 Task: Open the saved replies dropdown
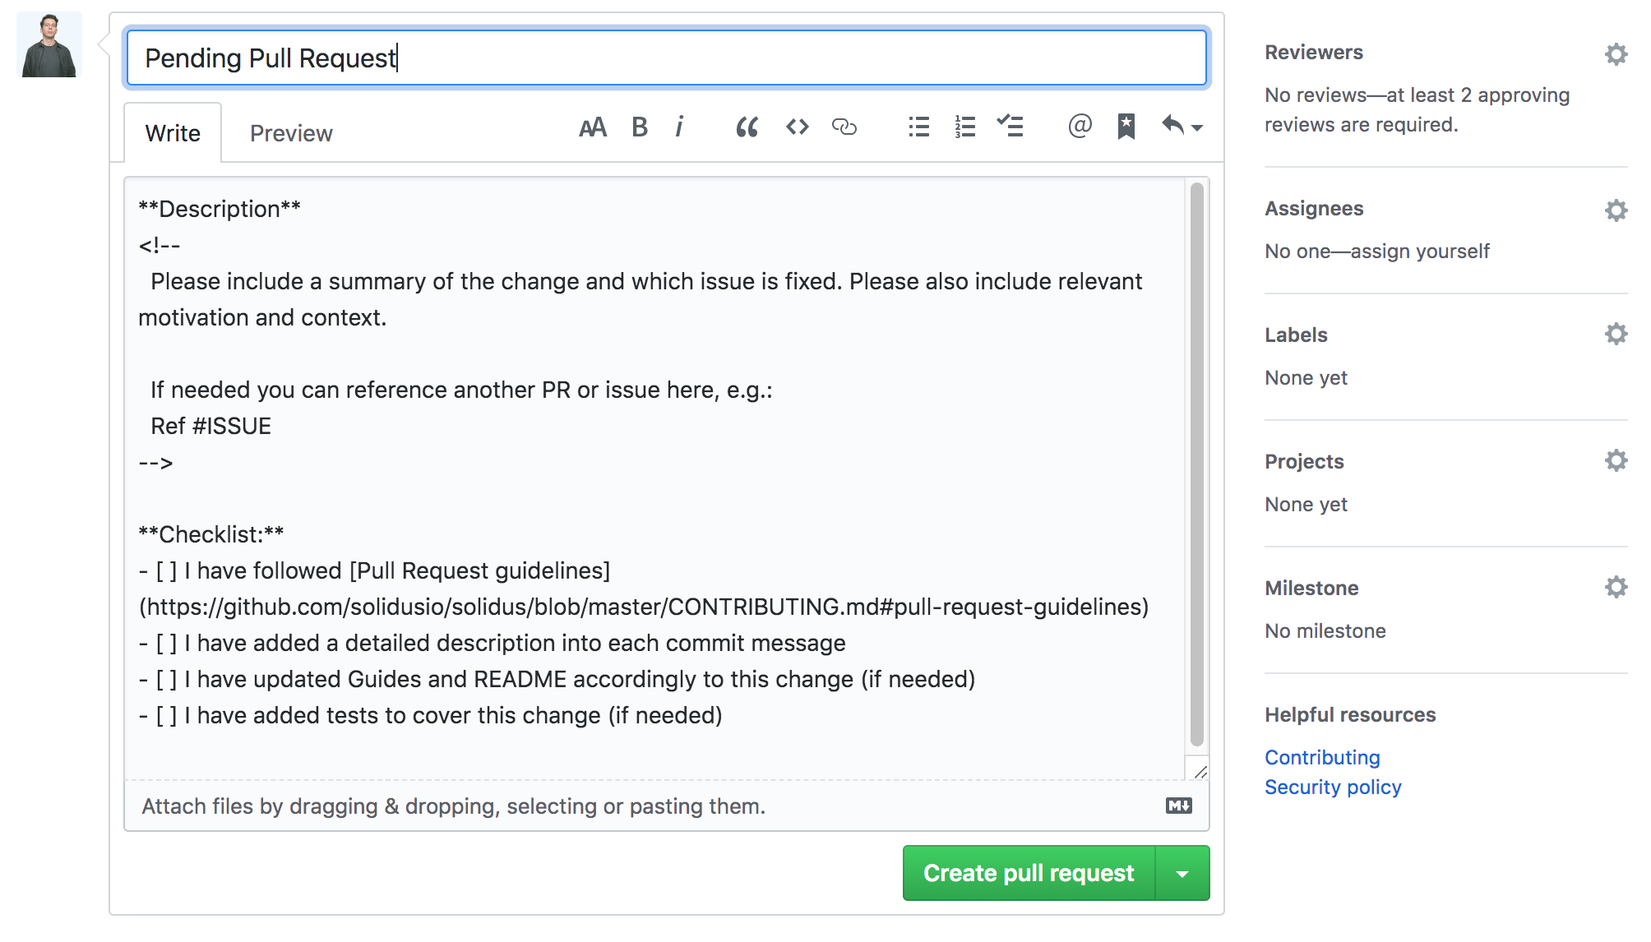[x=1182, y=127]
